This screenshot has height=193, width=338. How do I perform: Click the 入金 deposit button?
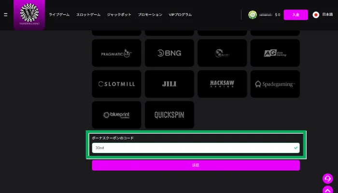(296, 14)
